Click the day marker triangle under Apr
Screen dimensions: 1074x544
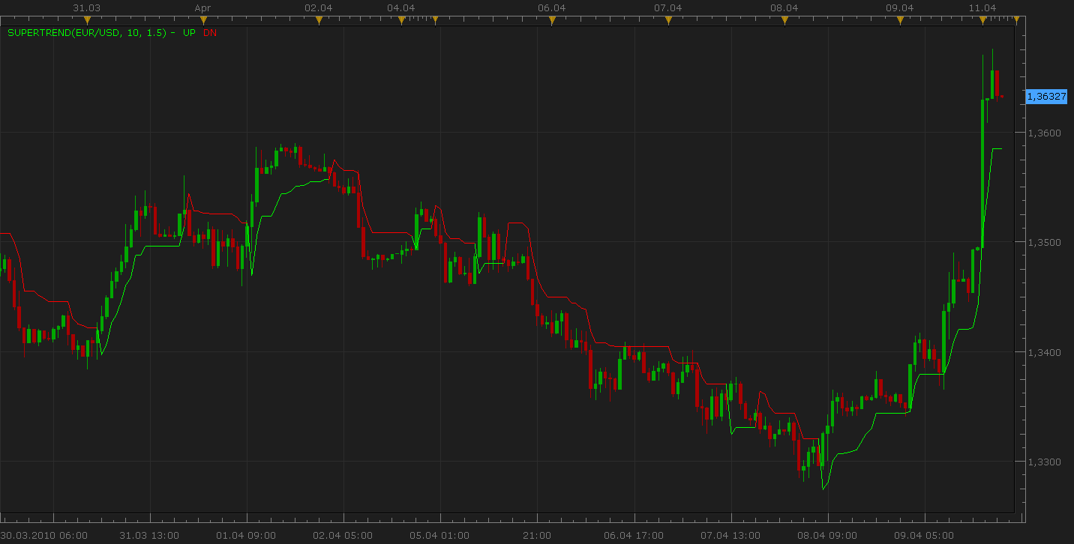(x=203, y=20)
